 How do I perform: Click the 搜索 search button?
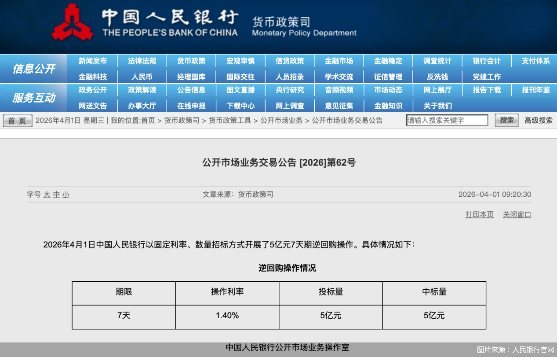point(506,120)
